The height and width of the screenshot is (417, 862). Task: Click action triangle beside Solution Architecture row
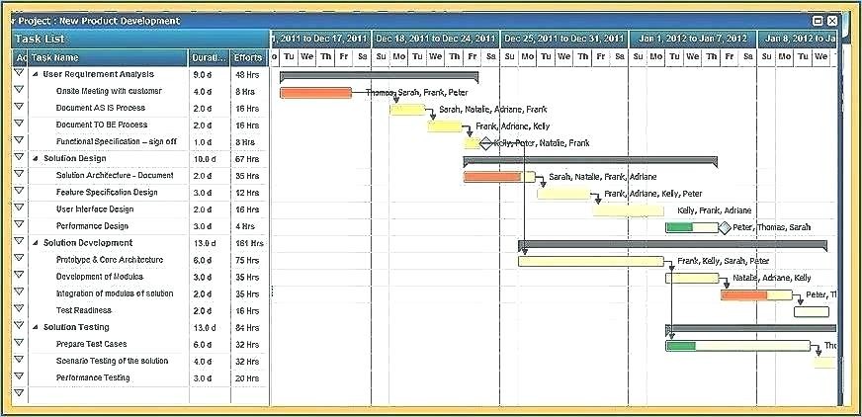click(19, 175)
